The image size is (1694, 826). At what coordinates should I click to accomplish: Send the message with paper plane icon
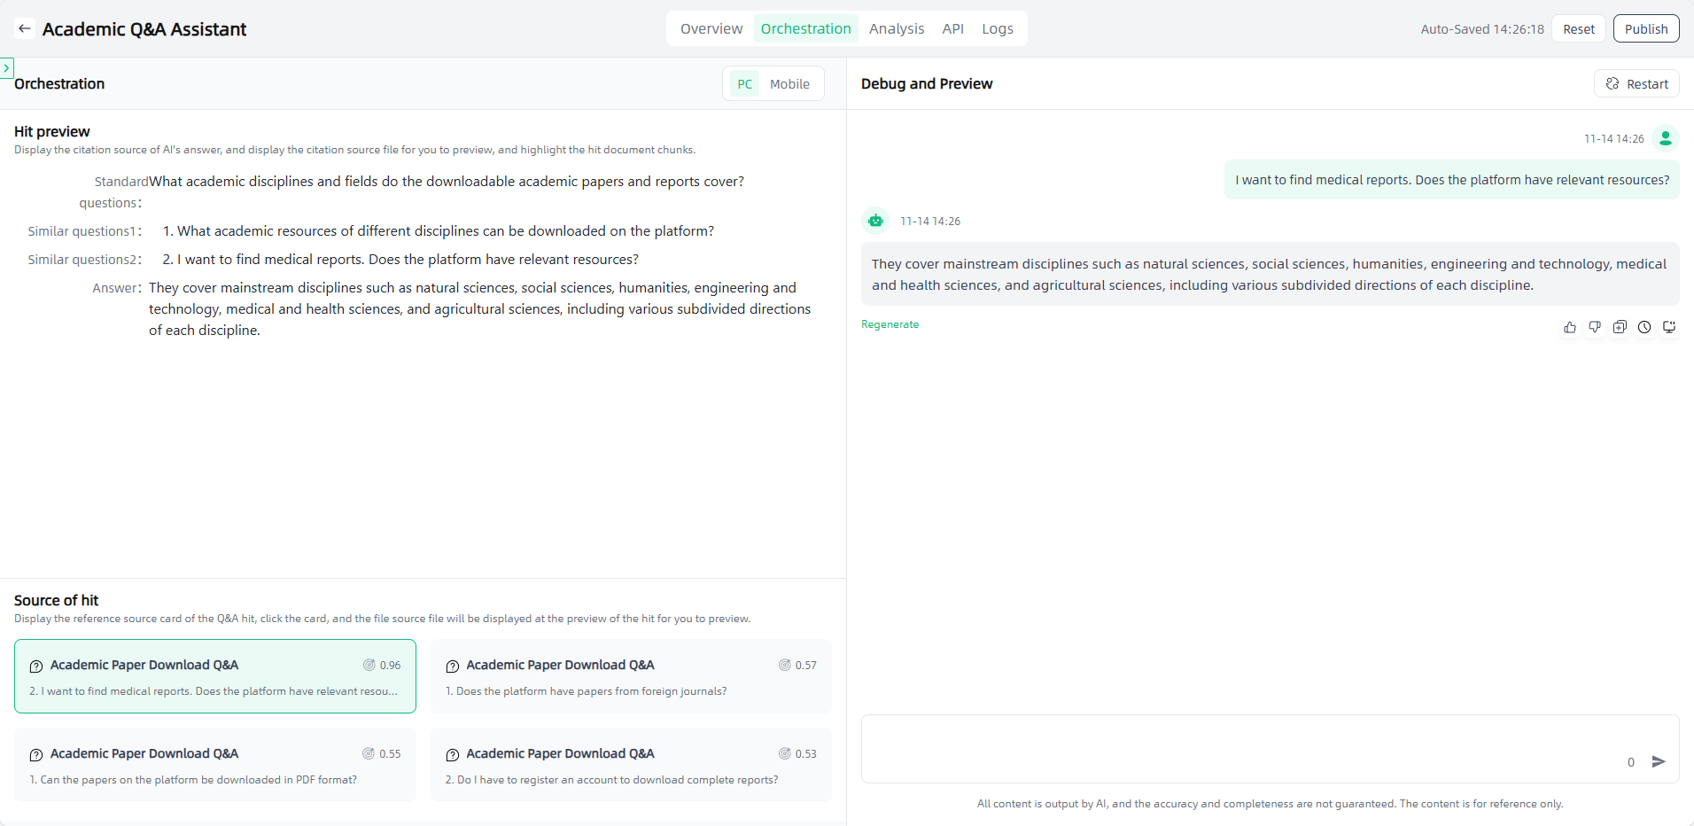[x=1659, y=761]
